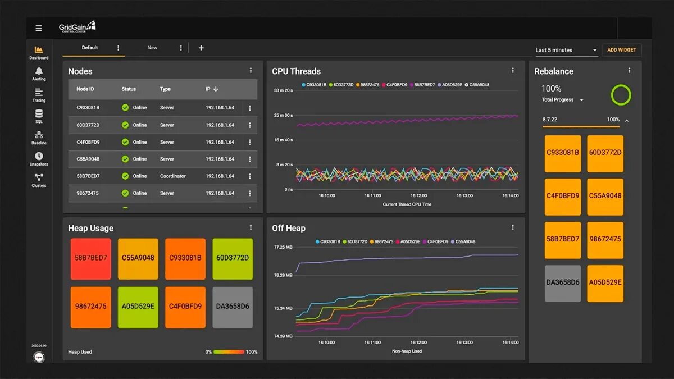Click IP cell of node 98672475

(x=220, y=193)
